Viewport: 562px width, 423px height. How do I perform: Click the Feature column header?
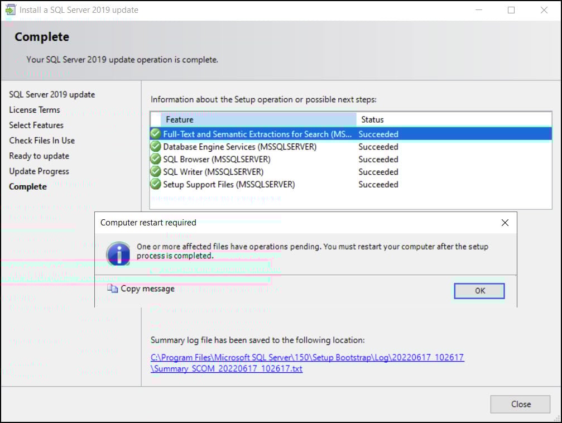pyautogui.click(x=258, y=119)
